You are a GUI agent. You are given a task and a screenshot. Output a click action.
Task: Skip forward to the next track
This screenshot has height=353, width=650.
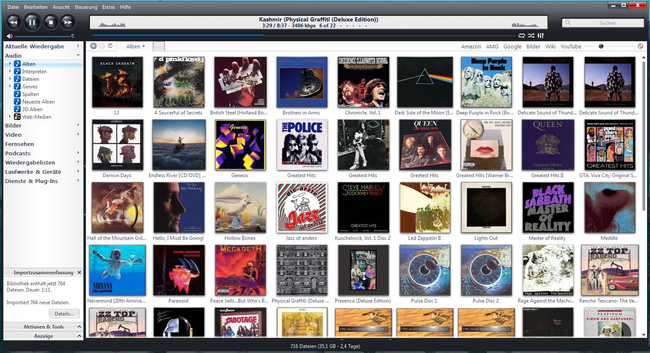point(68,22)
